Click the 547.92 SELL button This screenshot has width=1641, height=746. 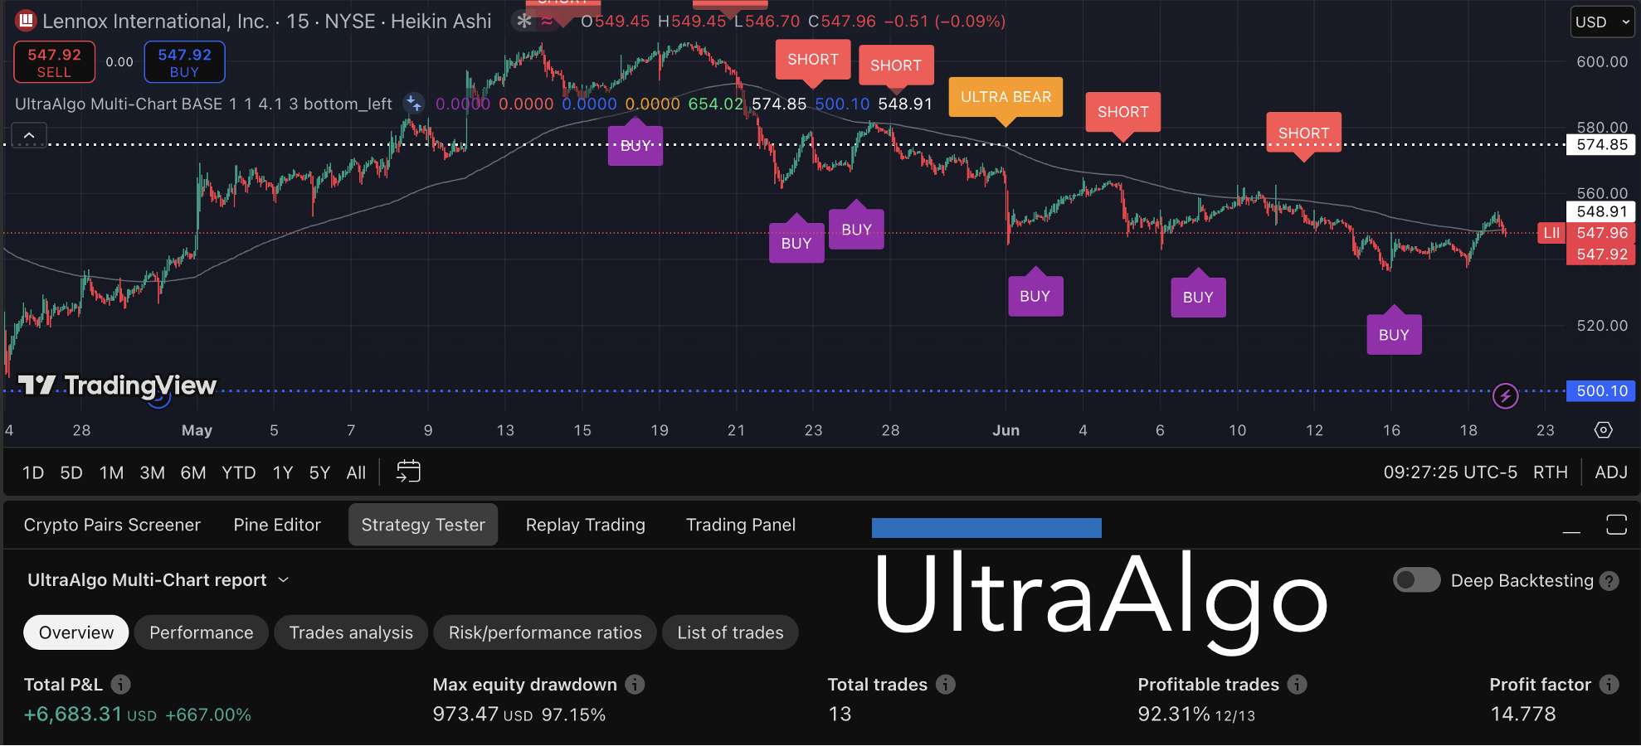coord(55,62)
